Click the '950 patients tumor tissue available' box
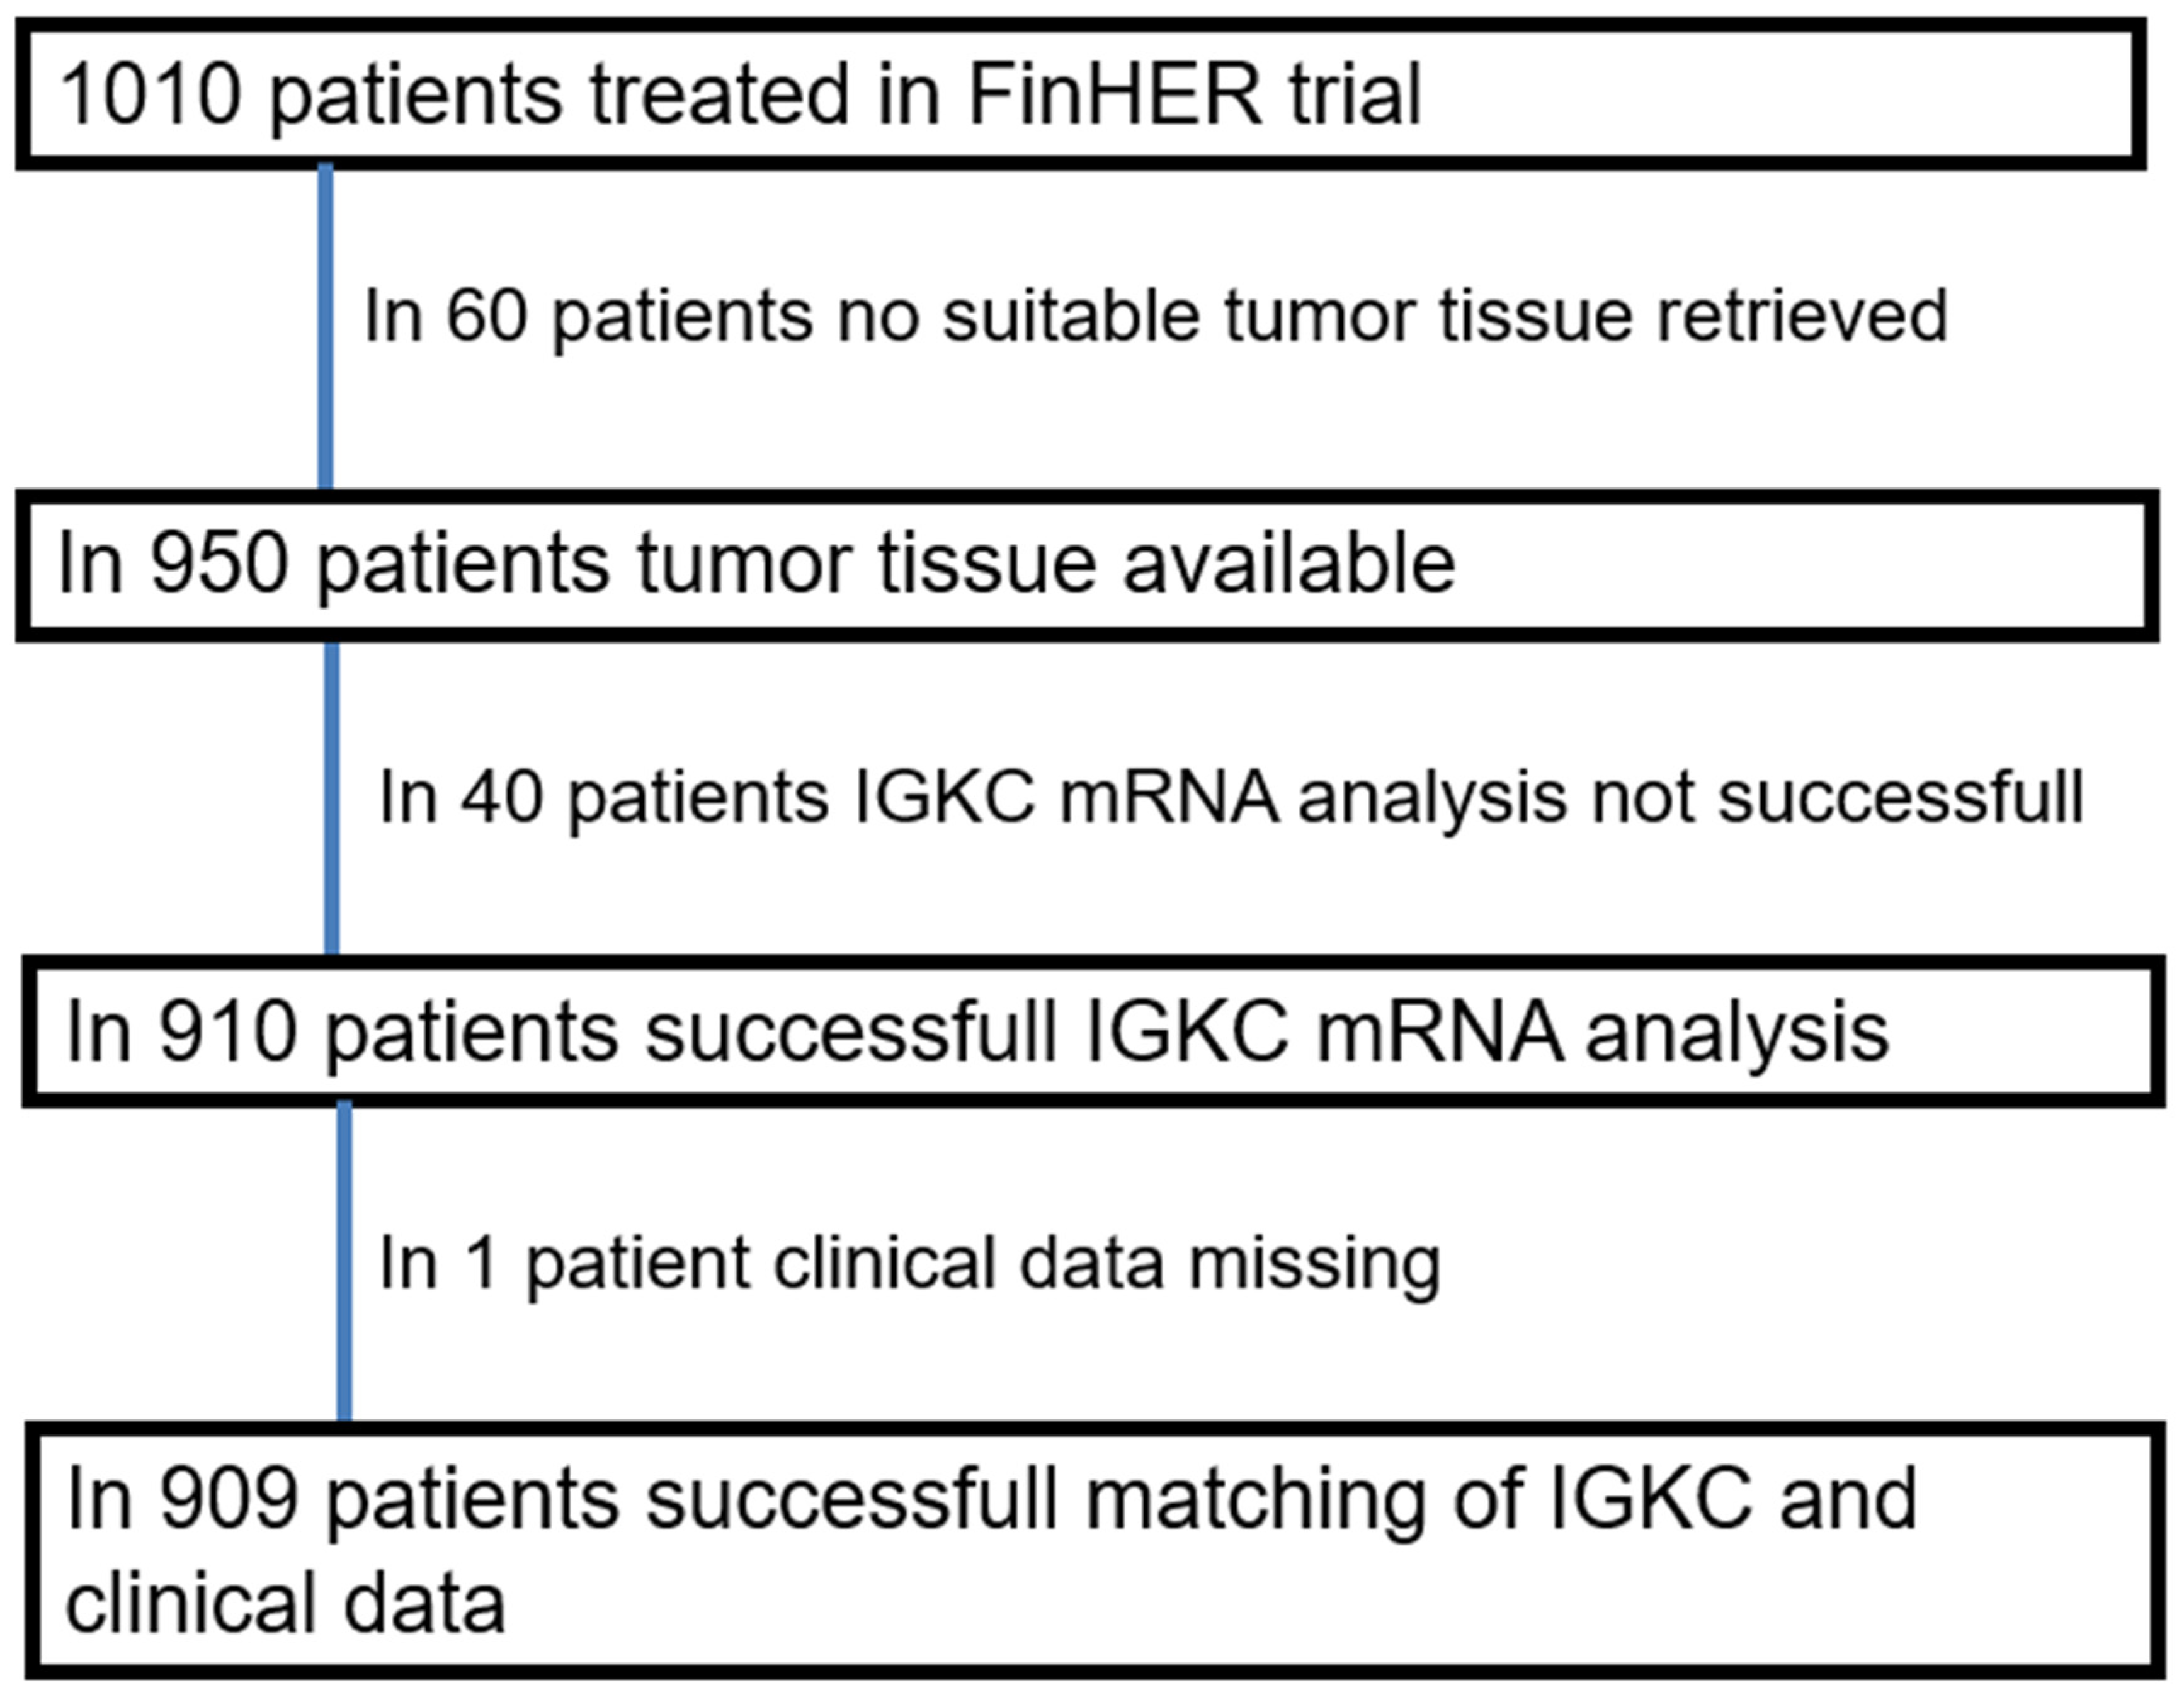 pos(1085,565)
